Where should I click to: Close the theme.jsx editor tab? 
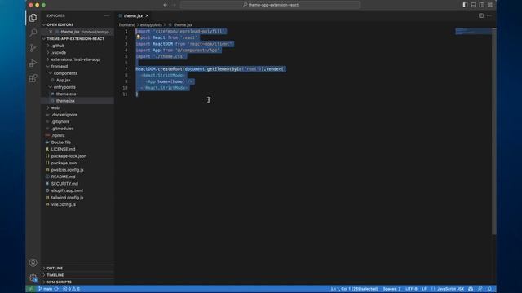click(147, 15)
